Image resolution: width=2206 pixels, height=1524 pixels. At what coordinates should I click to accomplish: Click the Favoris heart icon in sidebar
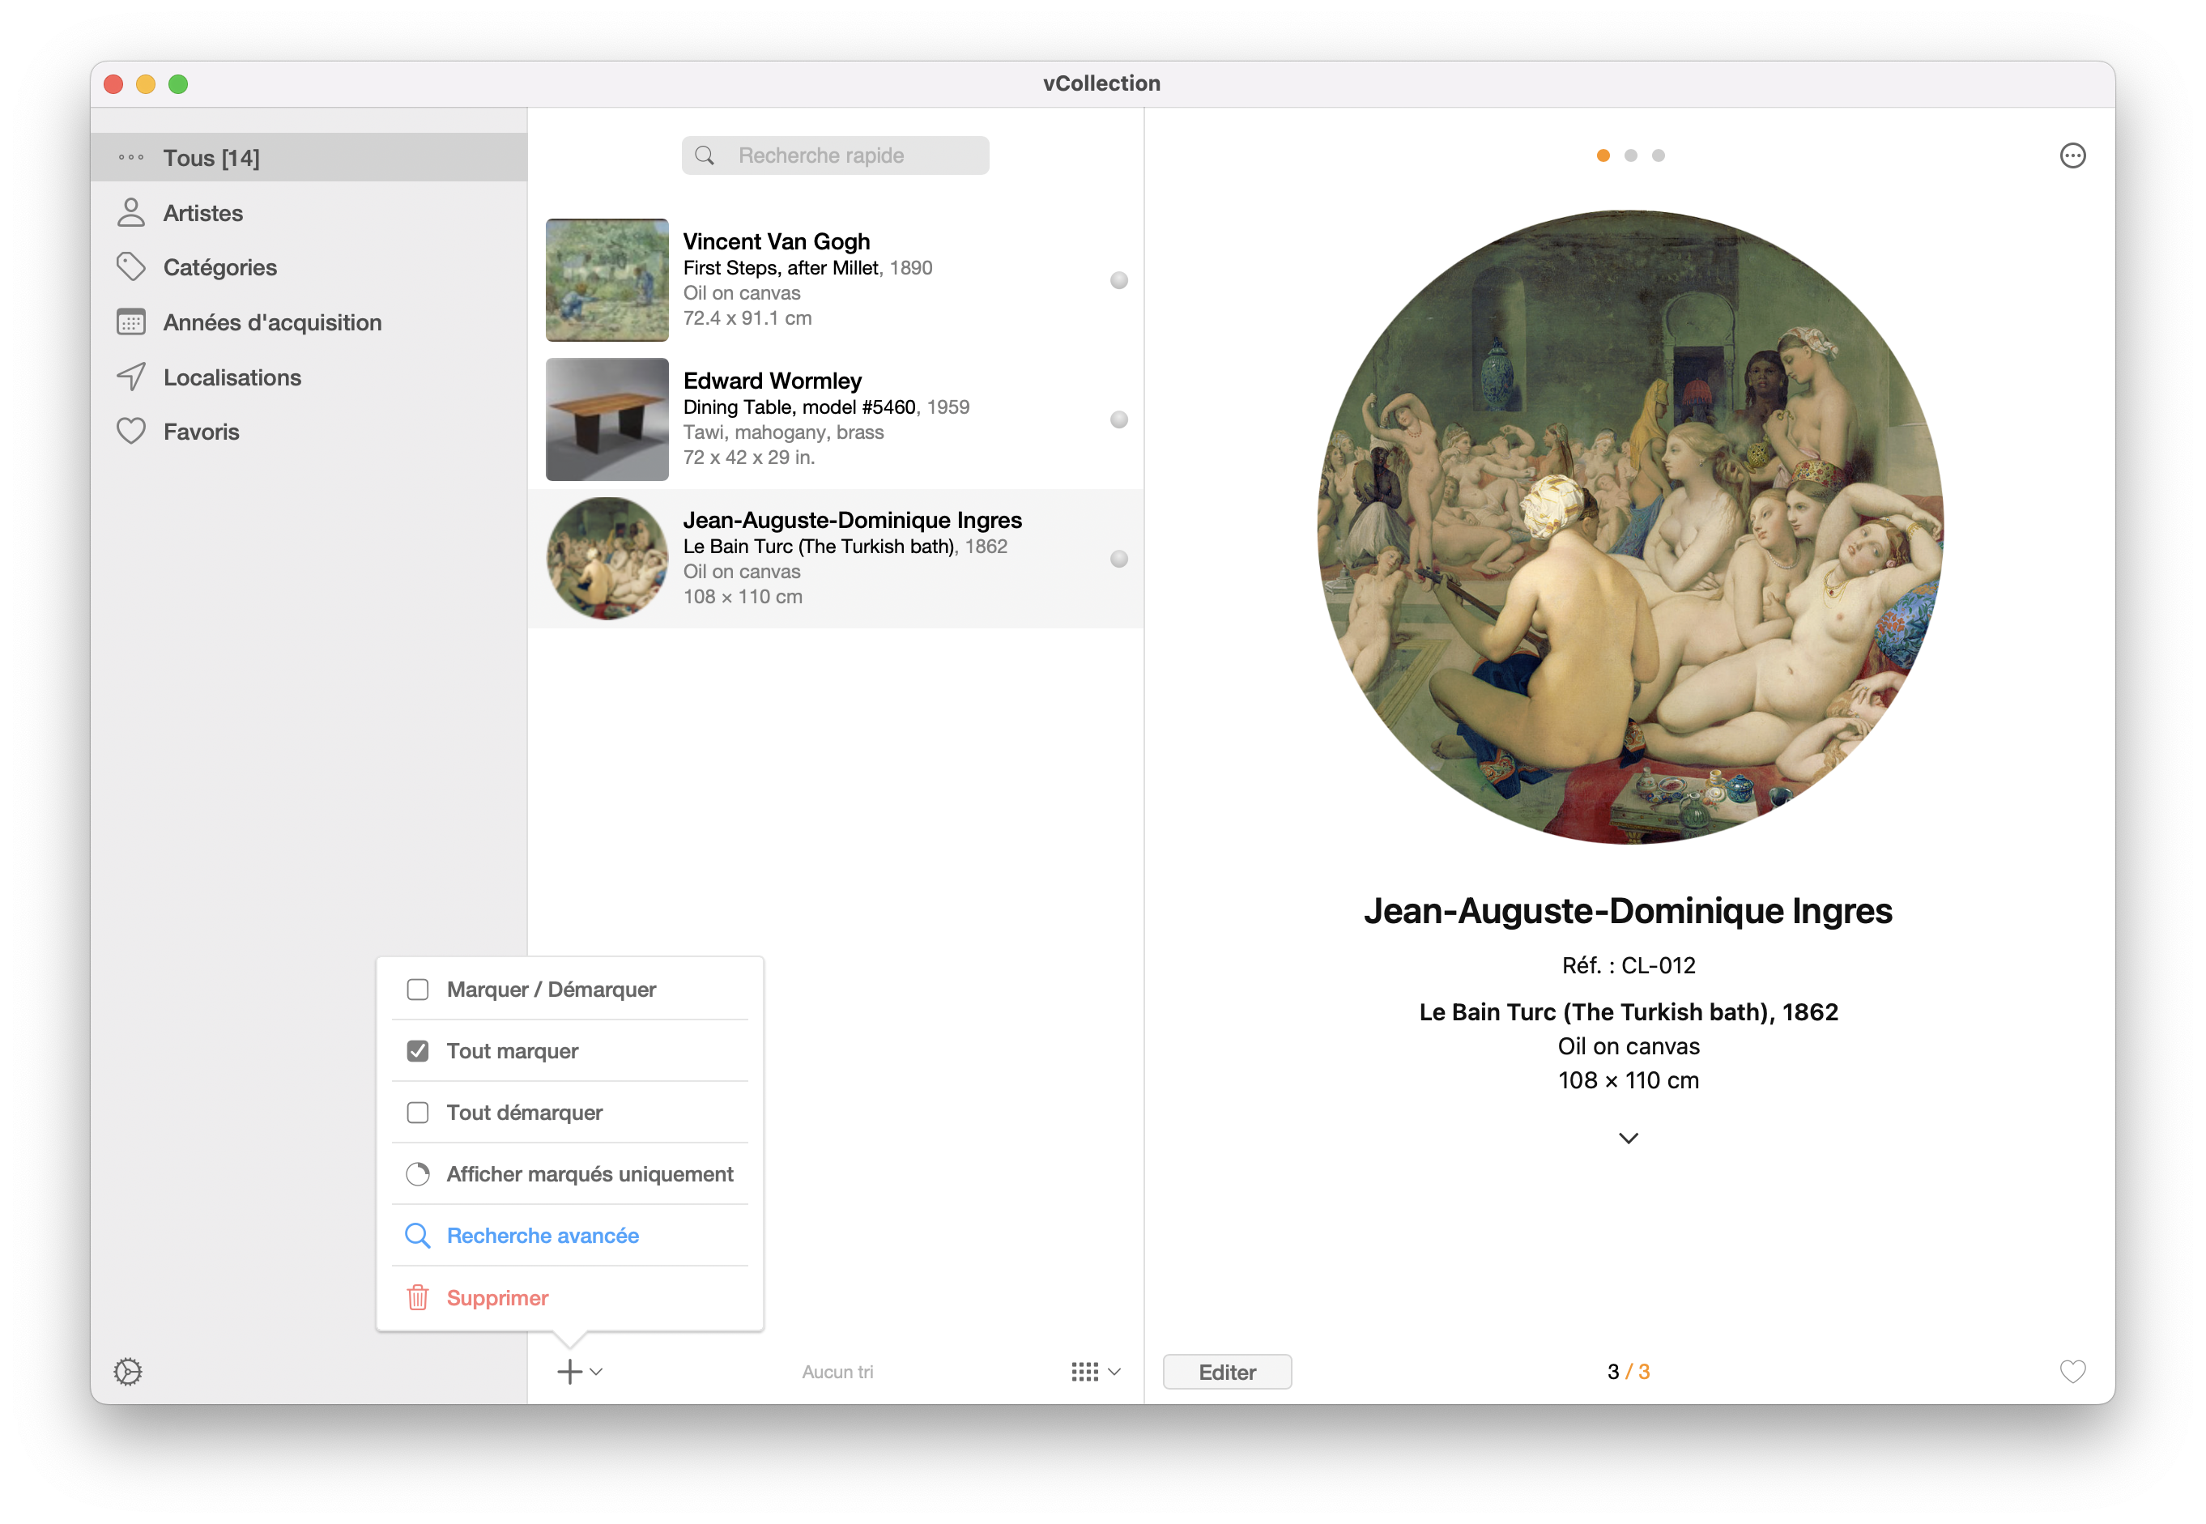pos(131,432)
